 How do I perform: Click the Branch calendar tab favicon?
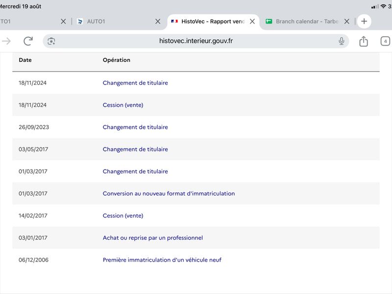[269, 22]
